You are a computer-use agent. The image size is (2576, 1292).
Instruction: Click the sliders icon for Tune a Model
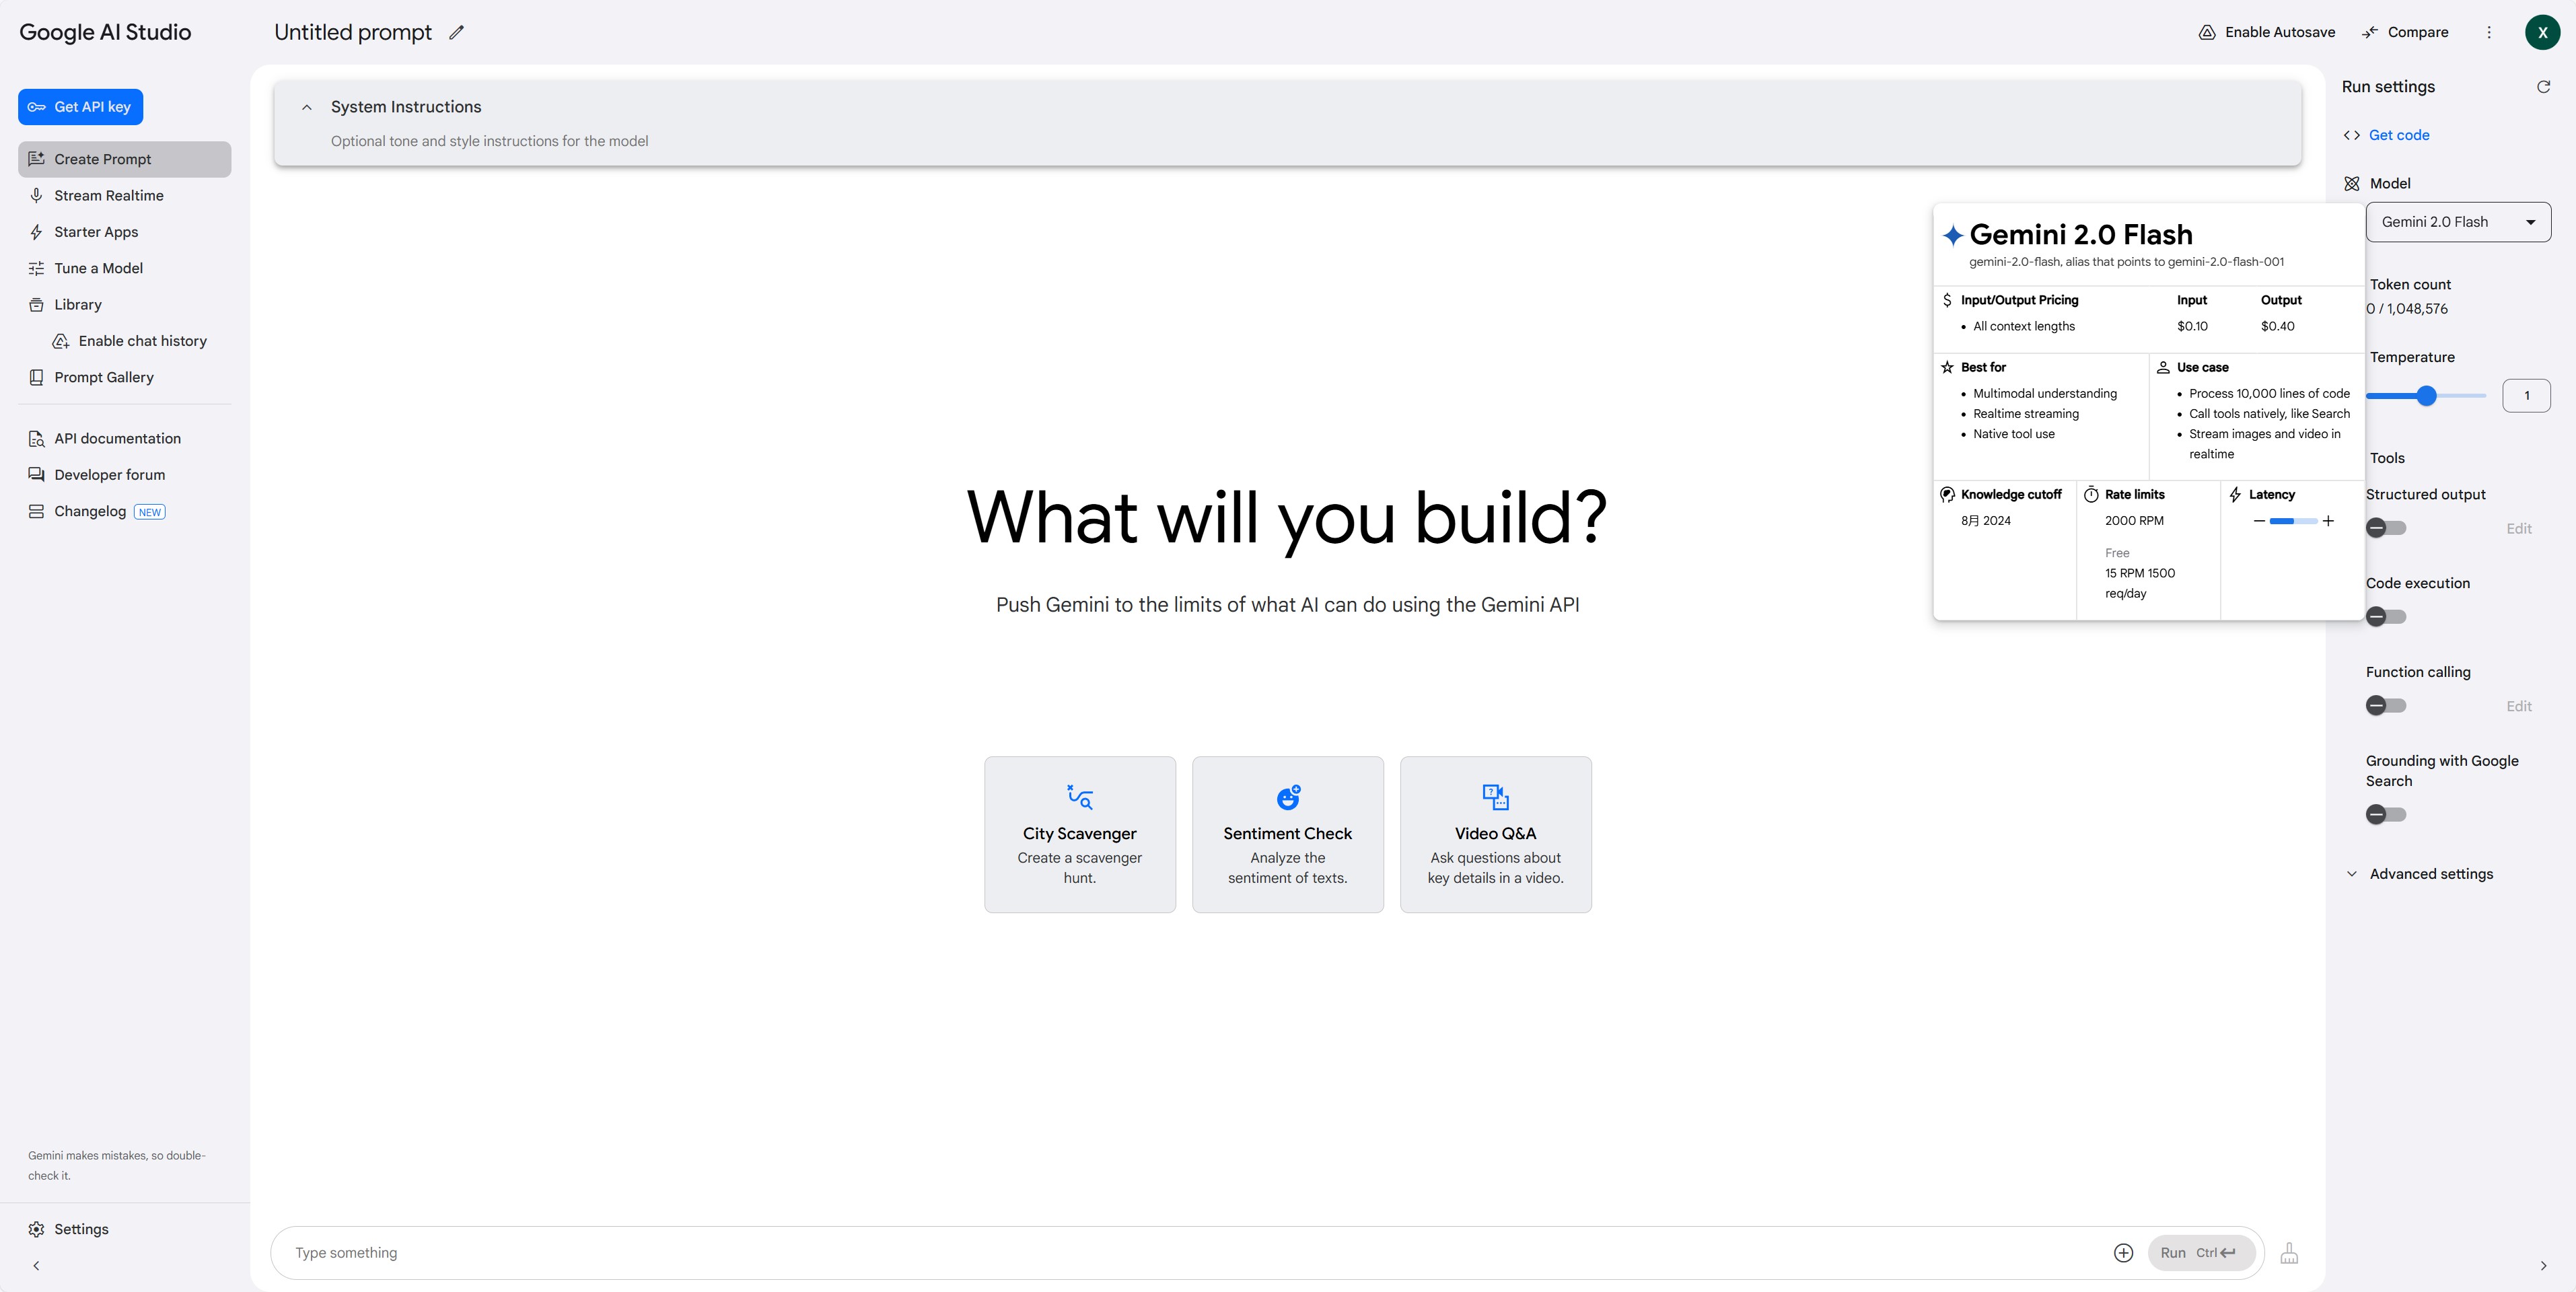pos(36,268)
